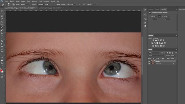
Task: Open the Propriétés panel options menu
Action: [176, 9]
